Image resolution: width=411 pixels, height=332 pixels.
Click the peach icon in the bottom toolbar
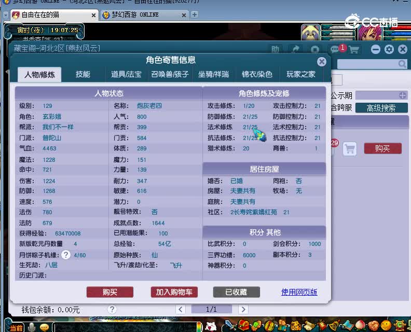(360, 326)
